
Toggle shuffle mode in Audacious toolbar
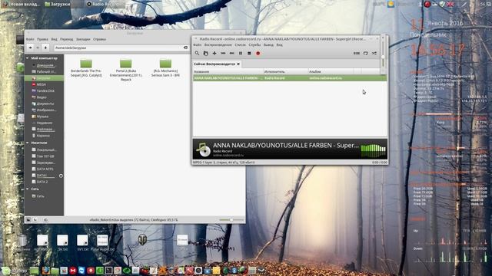tap(374, 53)
